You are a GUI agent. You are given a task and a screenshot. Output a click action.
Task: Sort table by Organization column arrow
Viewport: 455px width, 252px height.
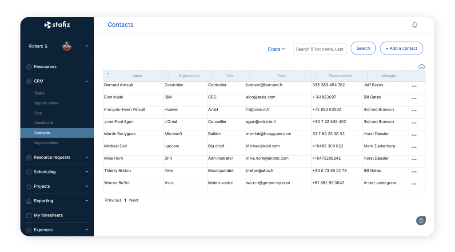168,75
